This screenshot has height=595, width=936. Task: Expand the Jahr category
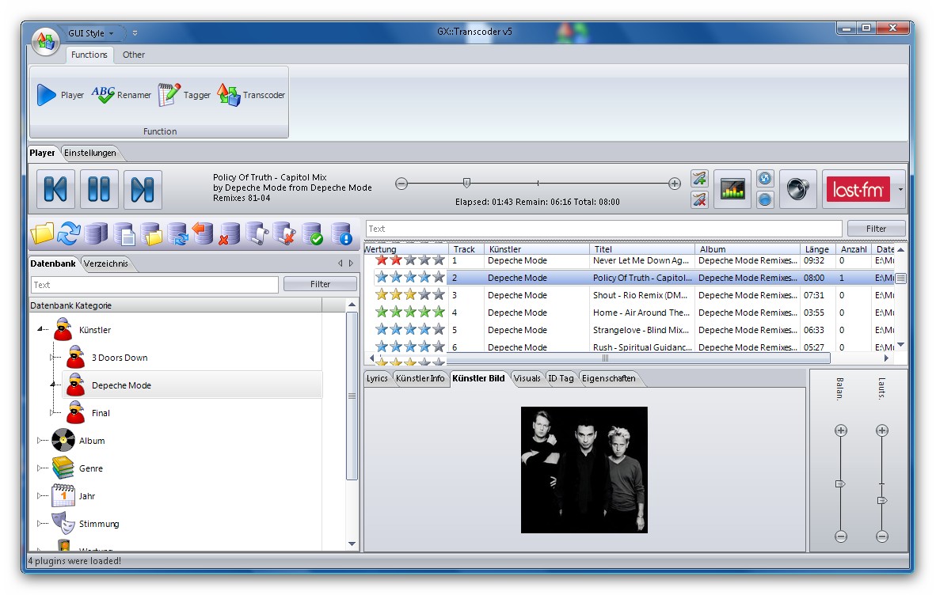pos(40,495)
